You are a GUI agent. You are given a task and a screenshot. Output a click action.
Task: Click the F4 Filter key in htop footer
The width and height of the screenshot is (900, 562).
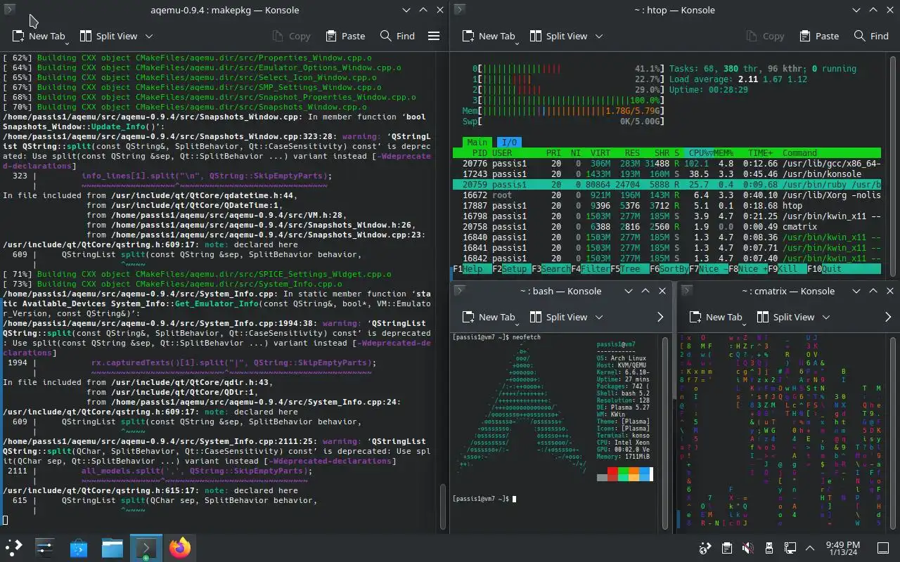coord(590,269)
